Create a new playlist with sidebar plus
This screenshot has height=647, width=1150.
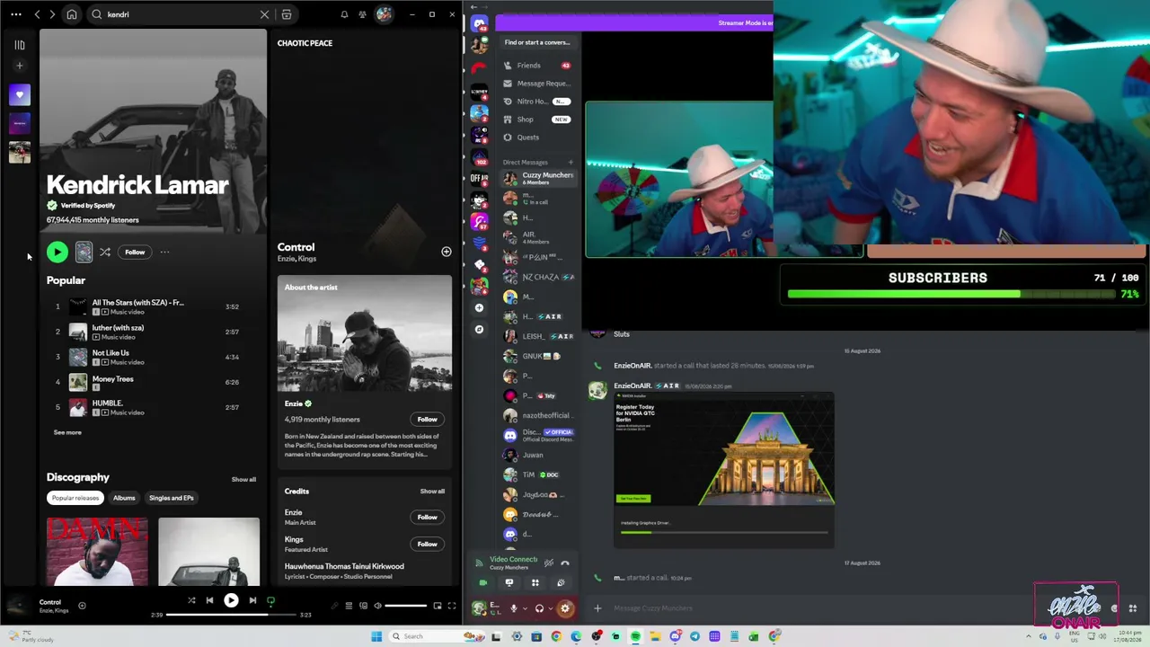[19, 66]
